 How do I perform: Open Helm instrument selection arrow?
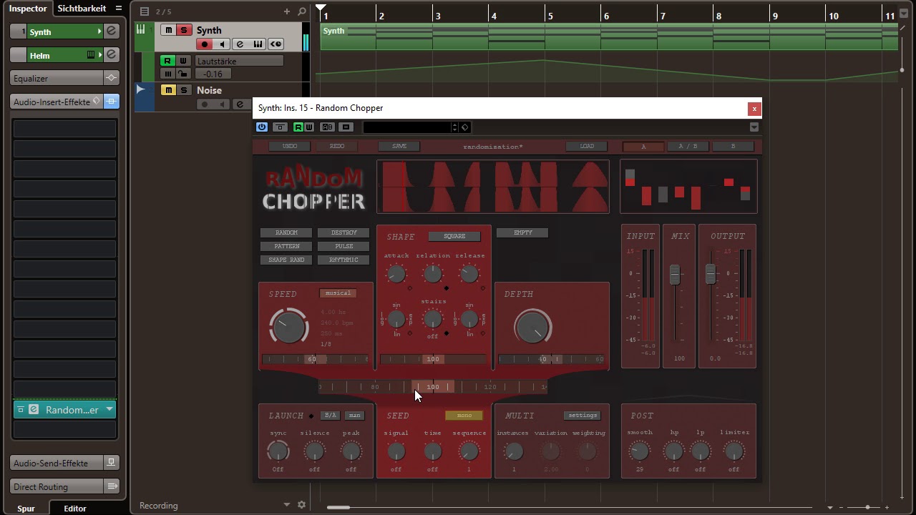coord(99,55)
